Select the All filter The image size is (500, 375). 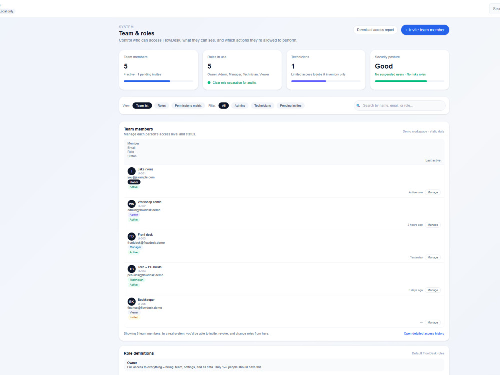pos(224,106)
